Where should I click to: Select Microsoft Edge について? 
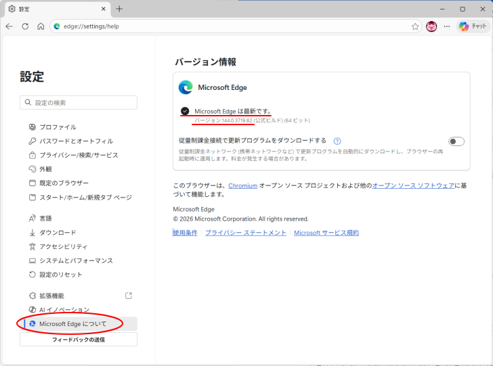(x=79, y=323)
